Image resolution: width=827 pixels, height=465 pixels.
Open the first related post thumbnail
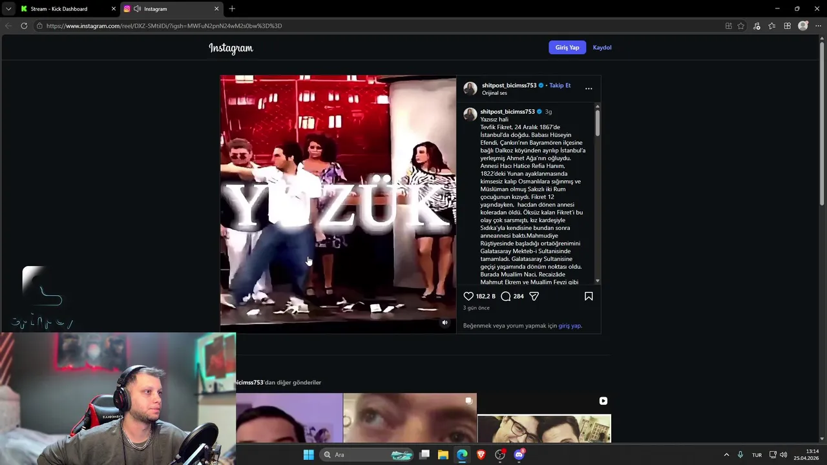[289, 418]
